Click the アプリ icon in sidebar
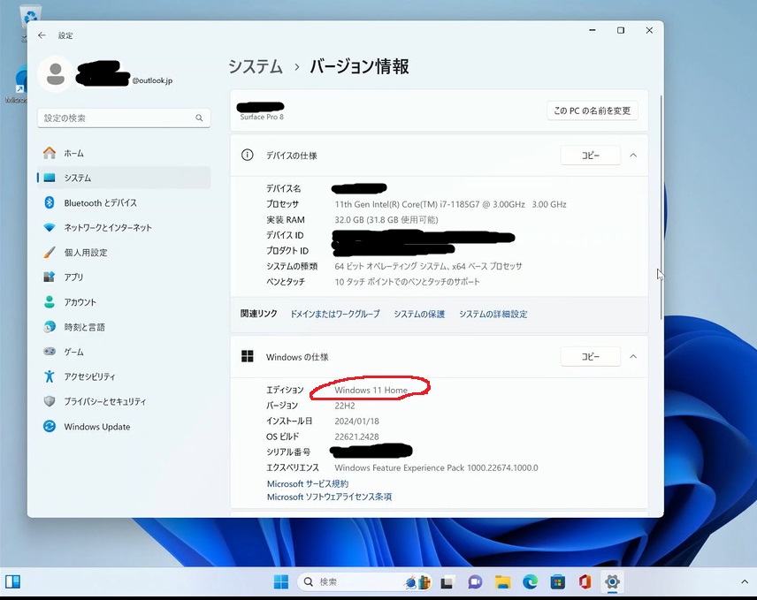The height and width of the screenshot is (600, 757). tap(50, 277)
